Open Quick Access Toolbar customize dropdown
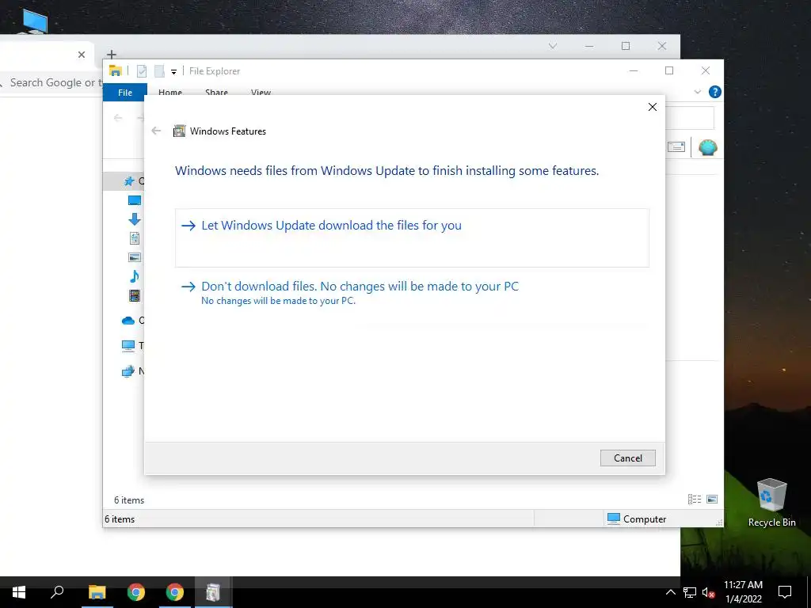This screenshot has width=811, height=608. point(173,72)
